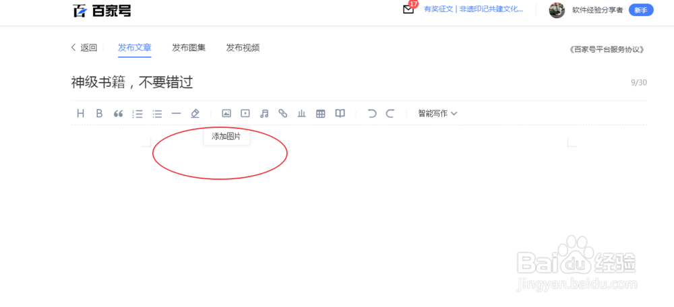Insert a table with the grid icon
Image resolution: width=674 pixels, height=307 pixels.
pos(321,114)
